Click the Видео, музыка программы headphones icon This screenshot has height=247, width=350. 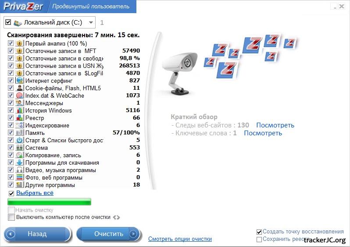pyautogui.click(x=19, y=170)
